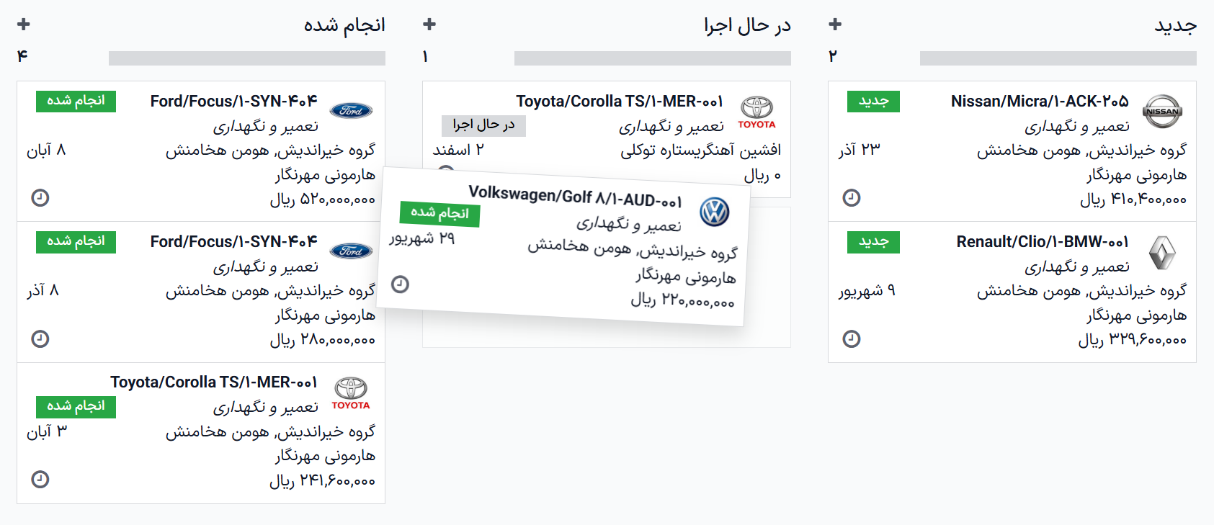The height and width of the screenshot is (525, 1214).
Task: Click انجام شده badge on Ford ۸ آذر card
Action: point(76,241)
